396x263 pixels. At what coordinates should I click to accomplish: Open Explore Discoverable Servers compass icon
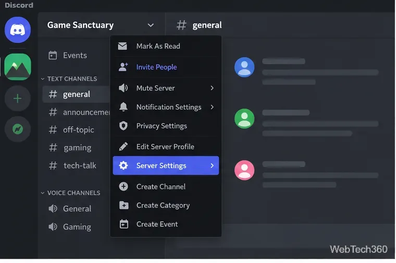(18, 129)
